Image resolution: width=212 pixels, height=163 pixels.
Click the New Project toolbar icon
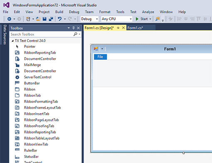(x=28, y=19)
